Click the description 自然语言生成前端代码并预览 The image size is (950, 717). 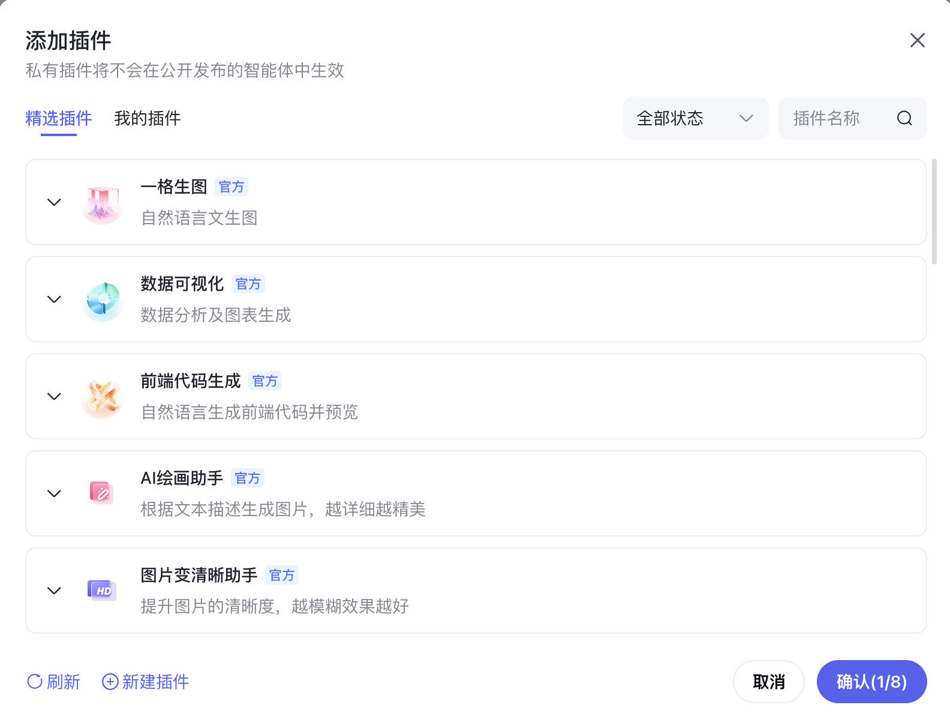(x=249, y=412)
